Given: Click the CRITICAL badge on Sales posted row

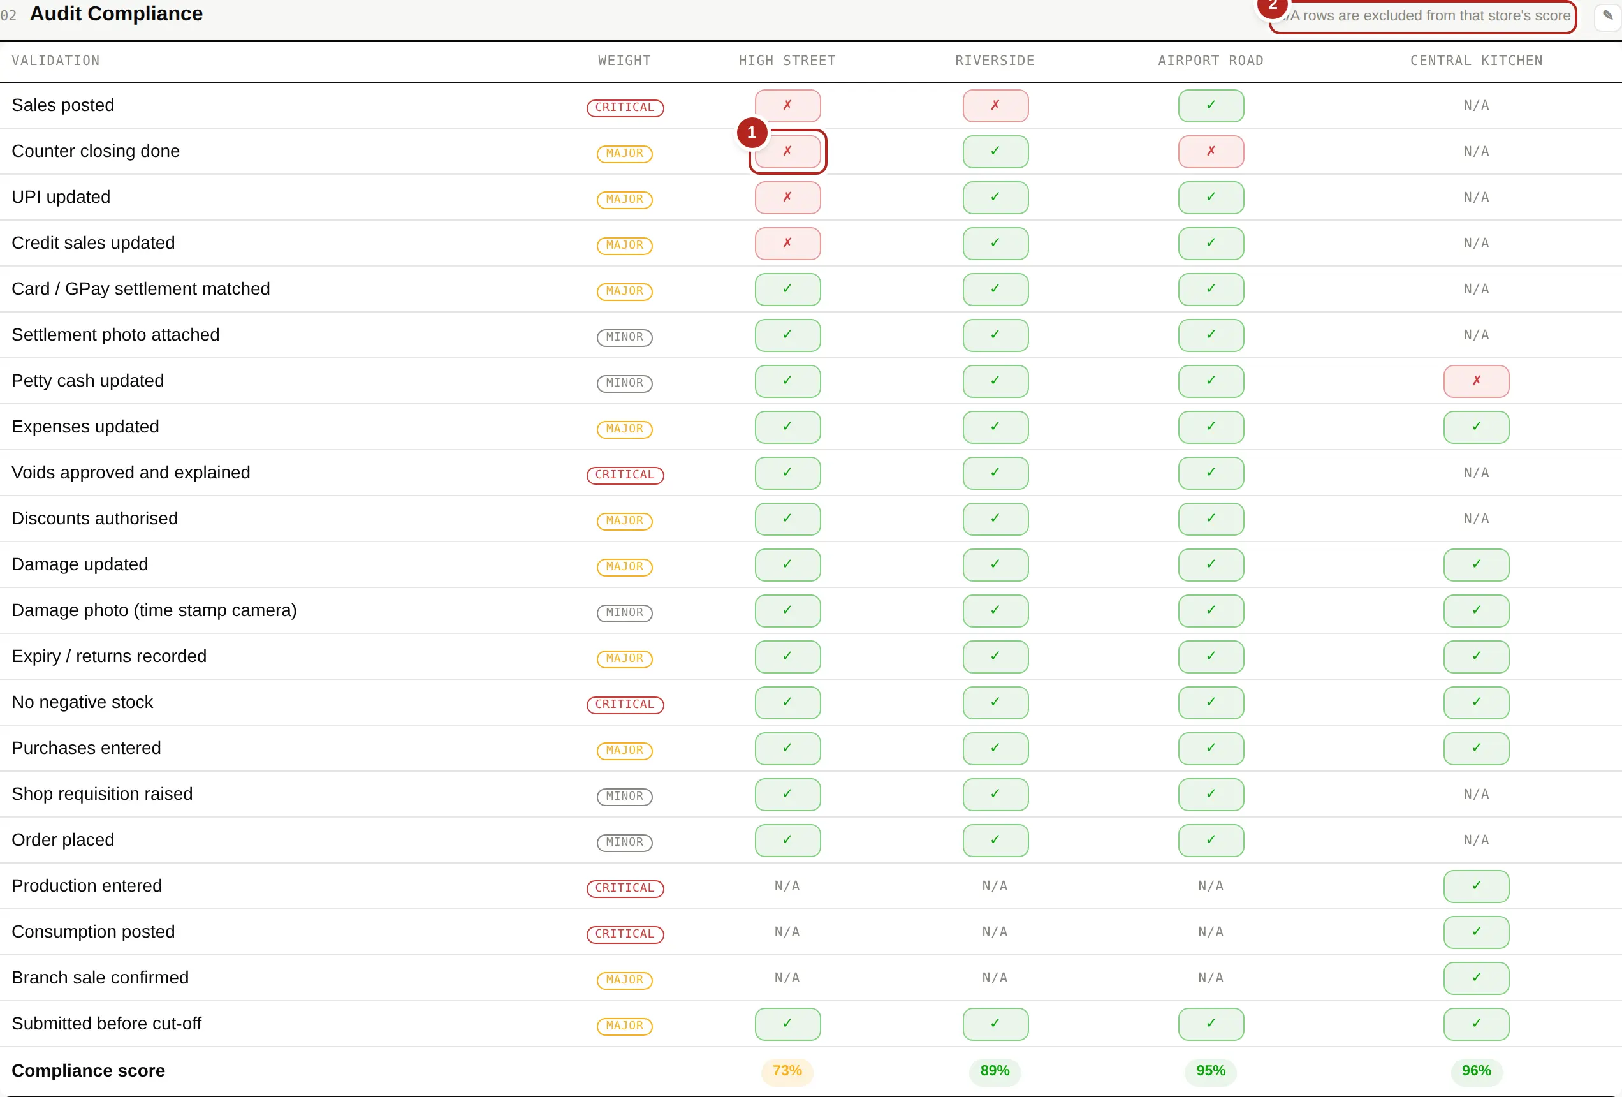Looking at the screenshot, I should click(x=625, y=108).
